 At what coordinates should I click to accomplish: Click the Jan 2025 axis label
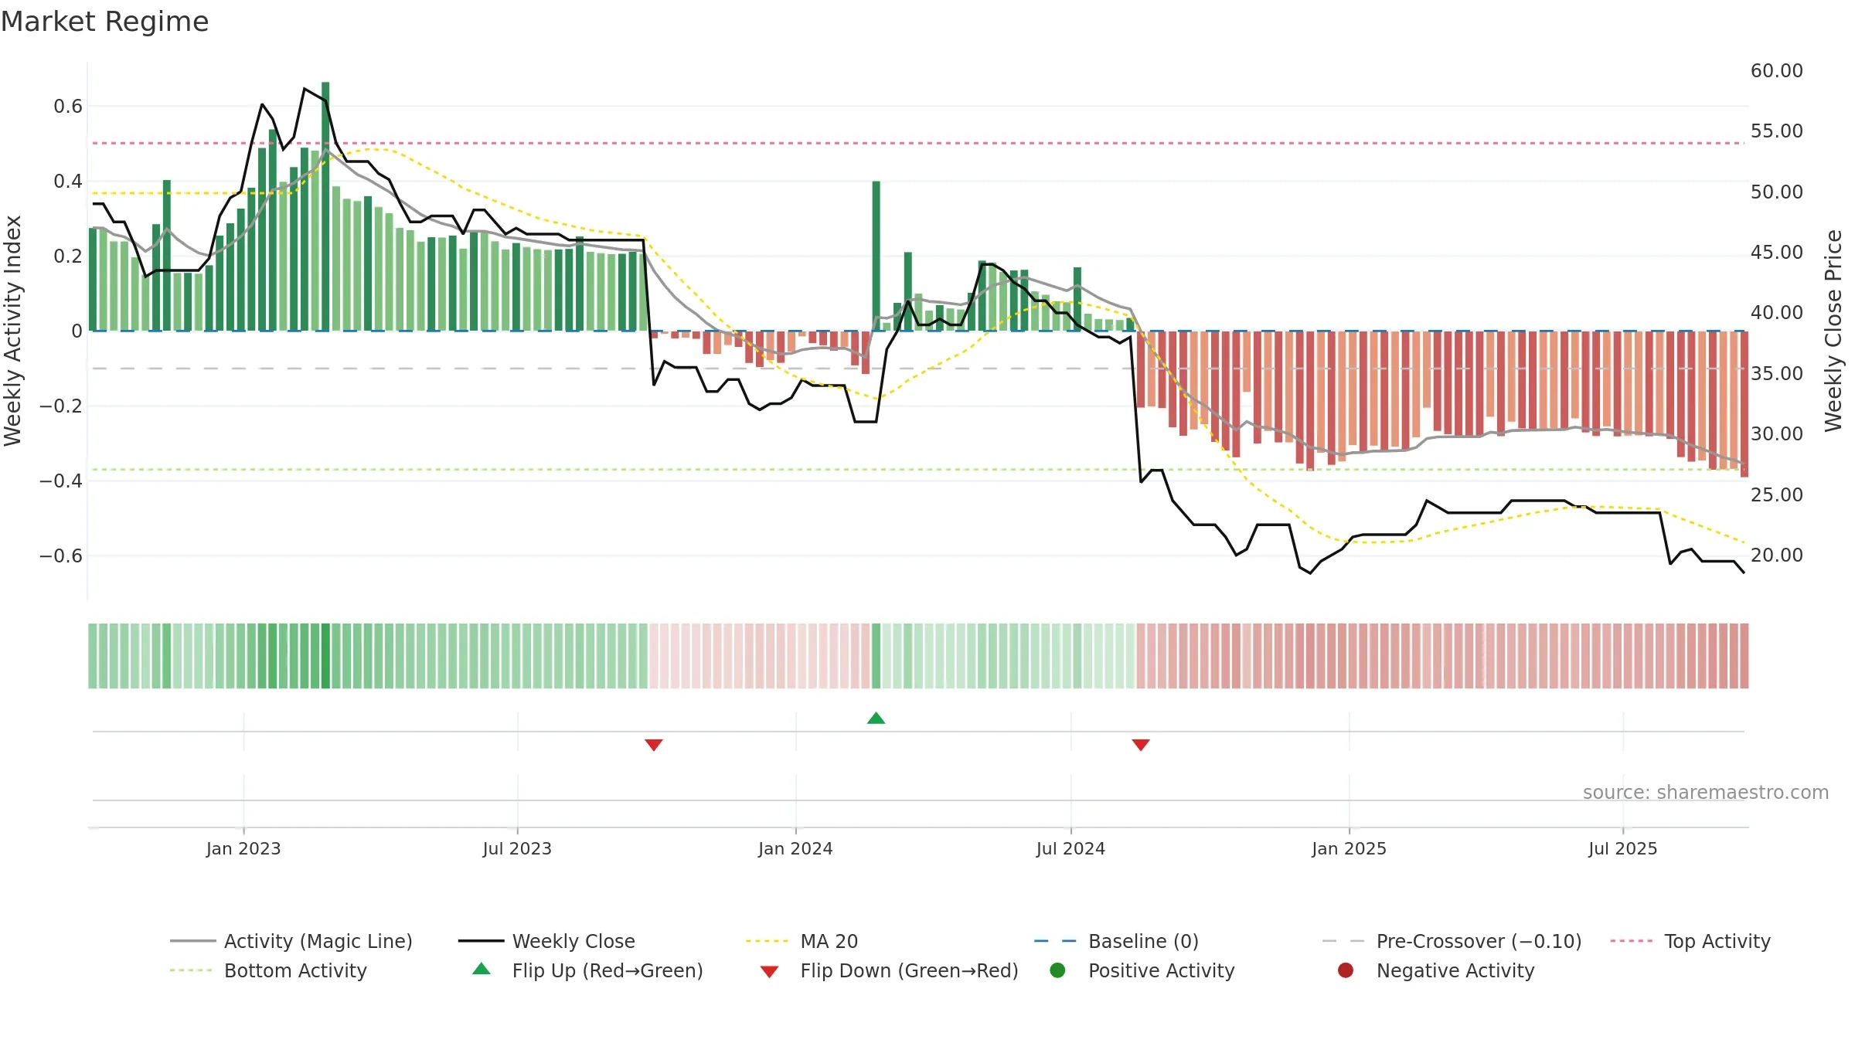(1349, 848)
